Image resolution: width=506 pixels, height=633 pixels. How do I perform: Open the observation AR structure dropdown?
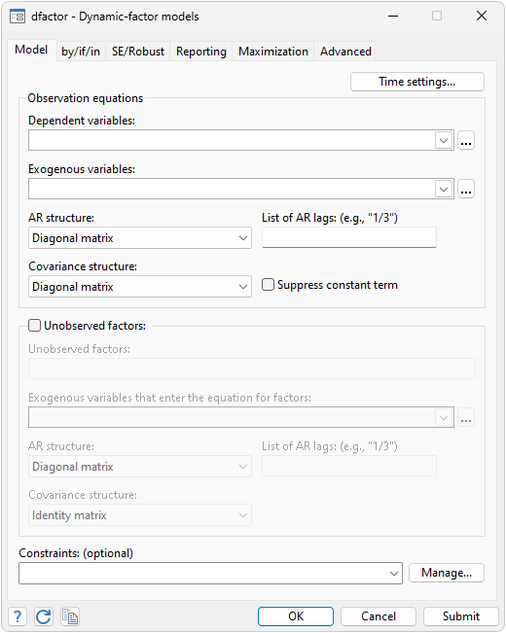[140, 238]
